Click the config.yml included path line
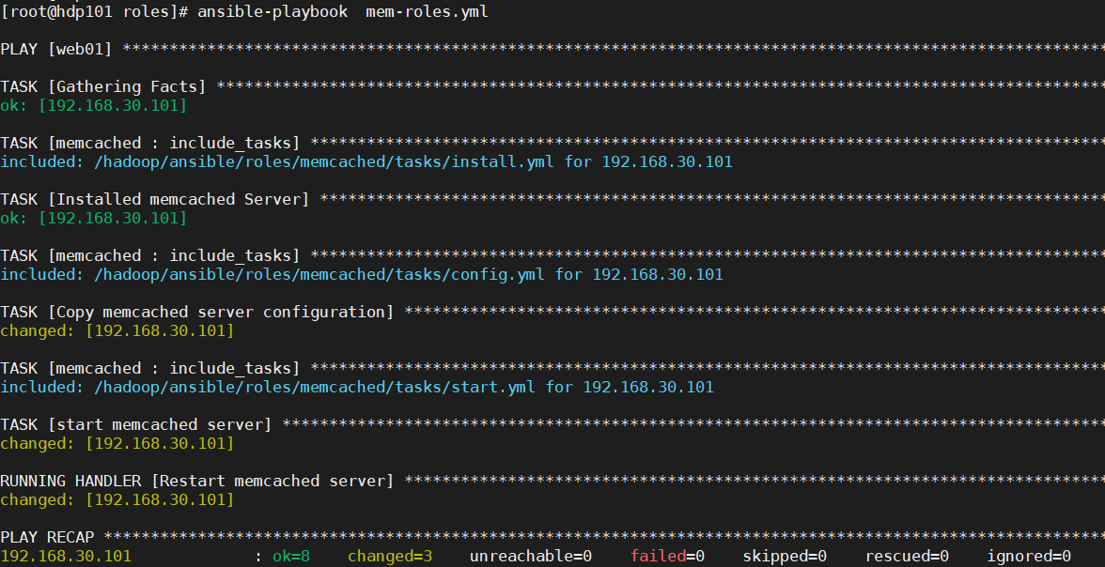This screenshot has height=567, width=1105. click(x=362, y=275)
